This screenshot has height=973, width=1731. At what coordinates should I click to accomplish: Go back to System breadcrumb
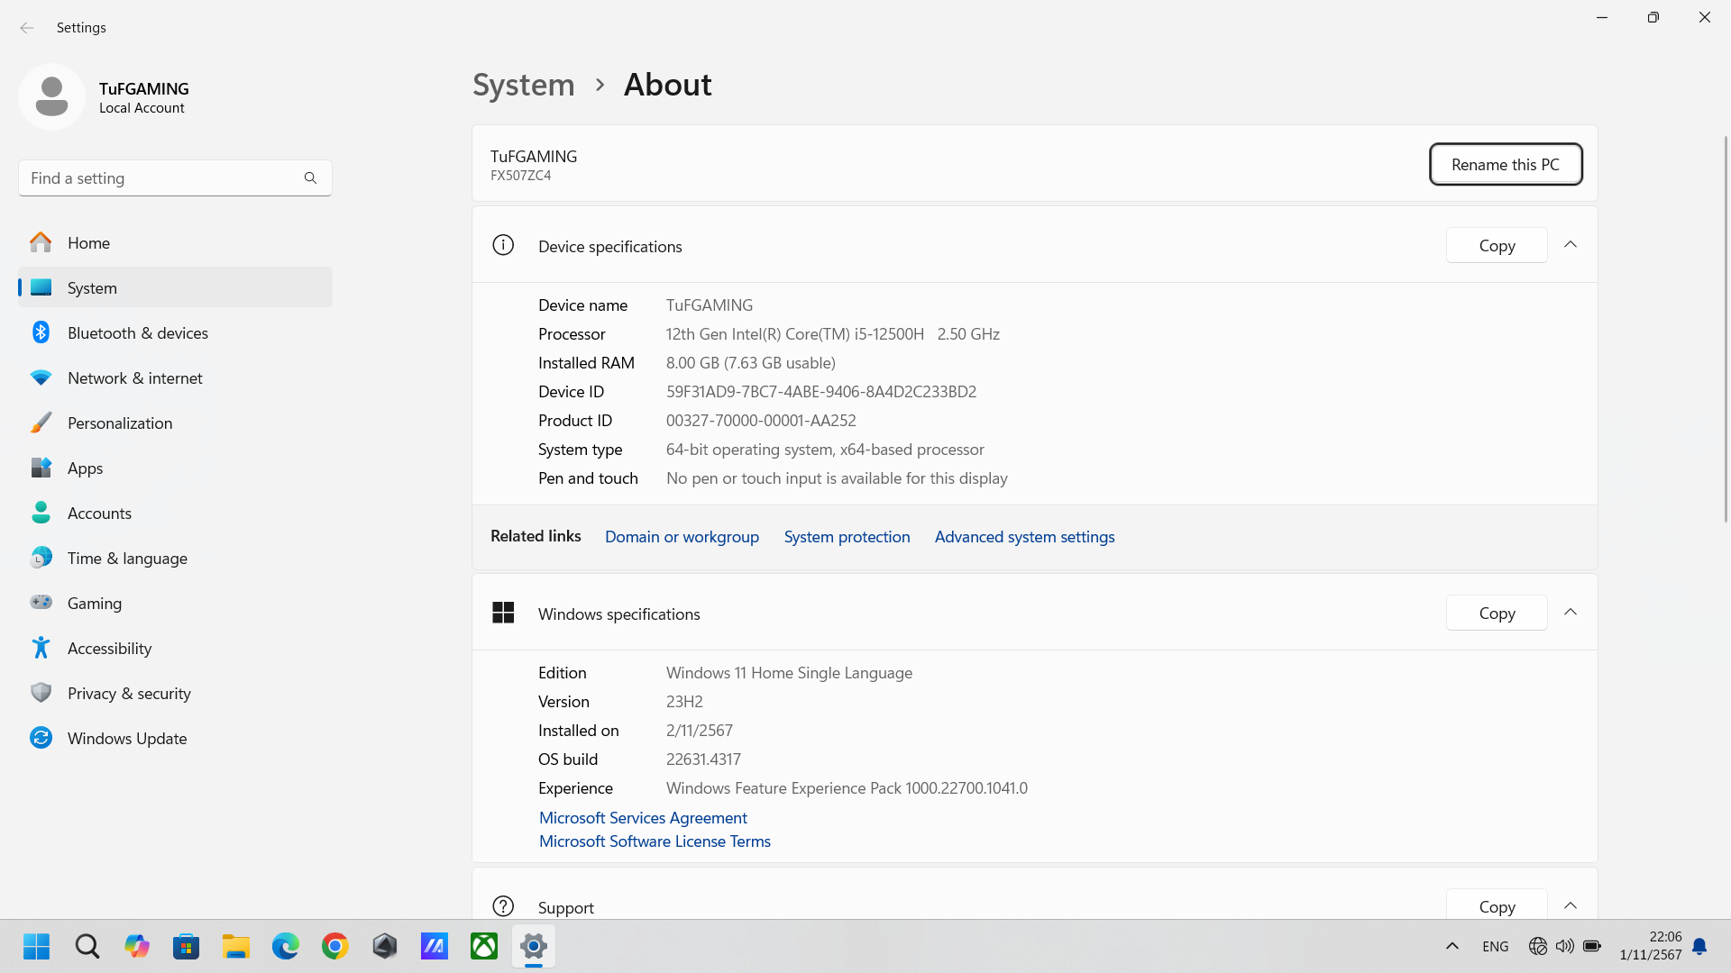[524, 85]
